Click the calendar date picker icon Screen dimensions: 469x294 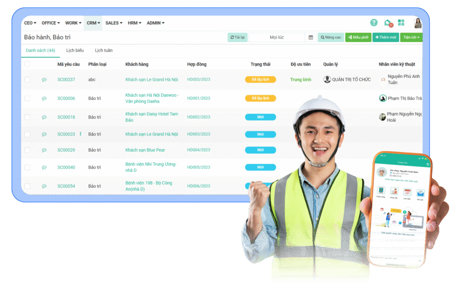pyautogui.click(x=312, y=37)
